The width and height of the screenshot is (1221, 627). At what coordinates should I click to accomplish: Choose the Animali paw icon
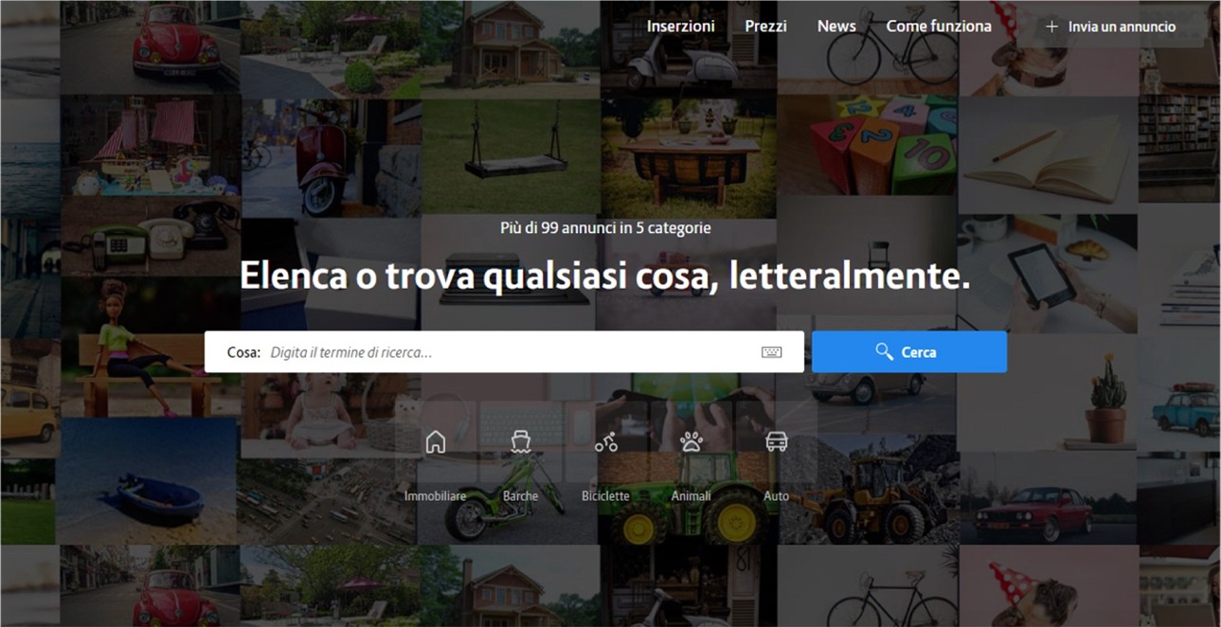tap(691, 441)
